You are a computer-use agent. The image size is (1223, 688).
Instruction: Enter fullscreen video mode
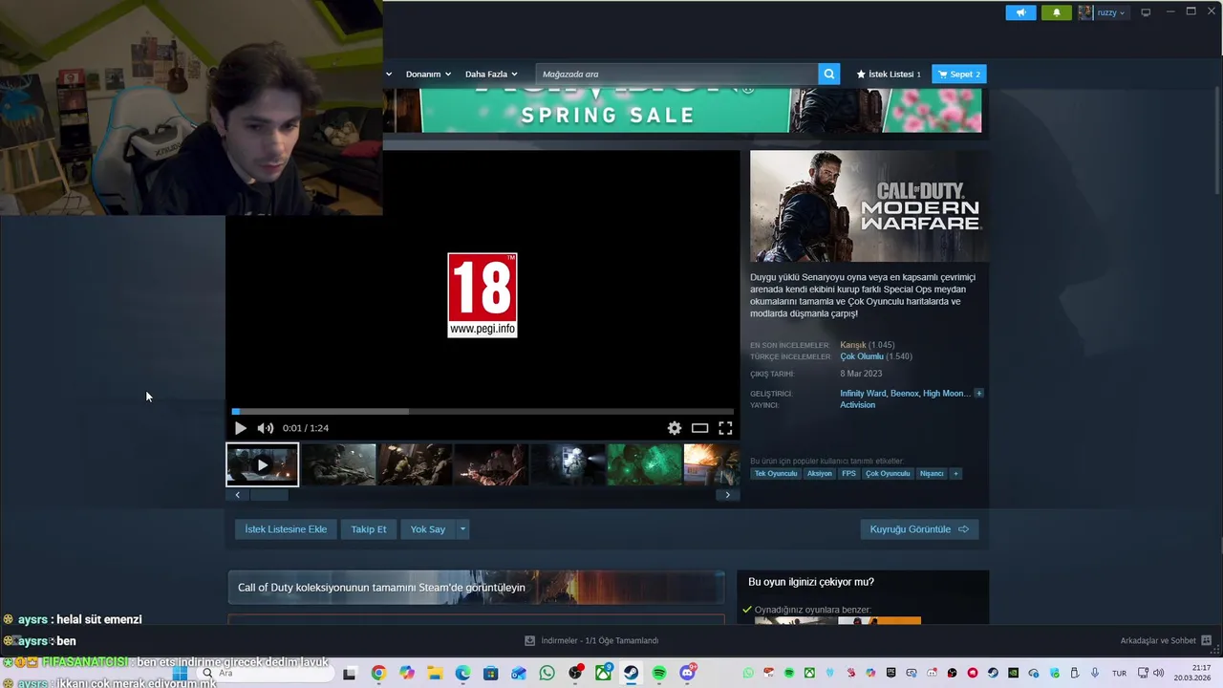[x=725, y=428]
